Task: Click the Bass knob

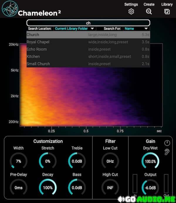Action: (x=77, y=188)
